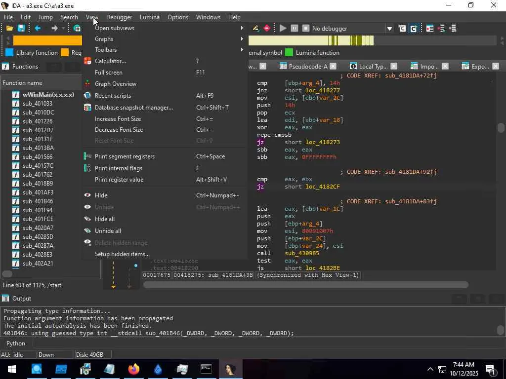Jump forward with the gray right arrow

pyautogui.click(x=54, y=28)
